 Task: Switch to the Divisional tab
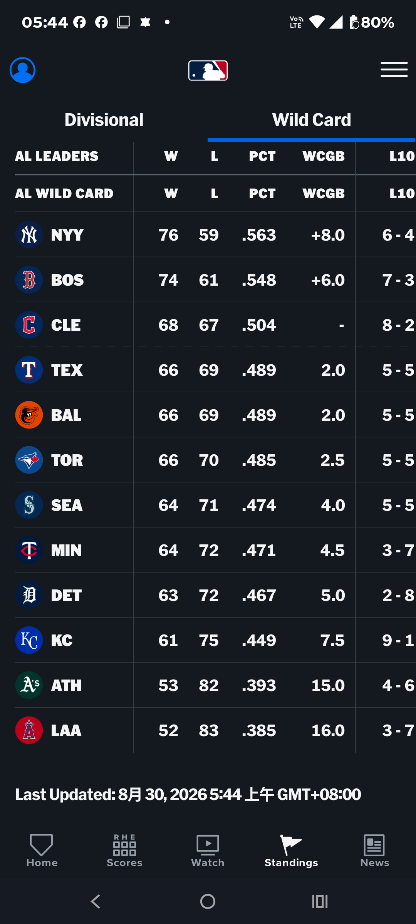click(x=104, y=120)
